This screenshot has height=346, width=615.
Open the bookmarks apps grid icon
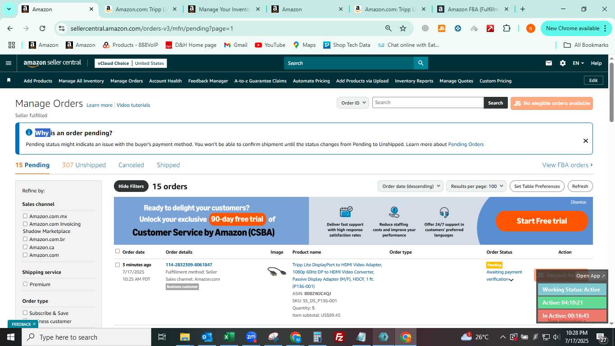pyautogui.click(x=12, y=45)
